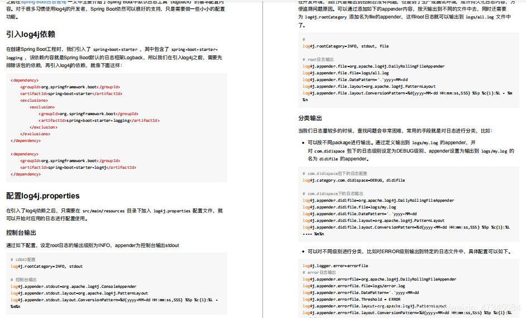This screenshot has height=318, width=526.
Task: Click the opening '<exclusions>' tag line
Action: tap(34, 101)
